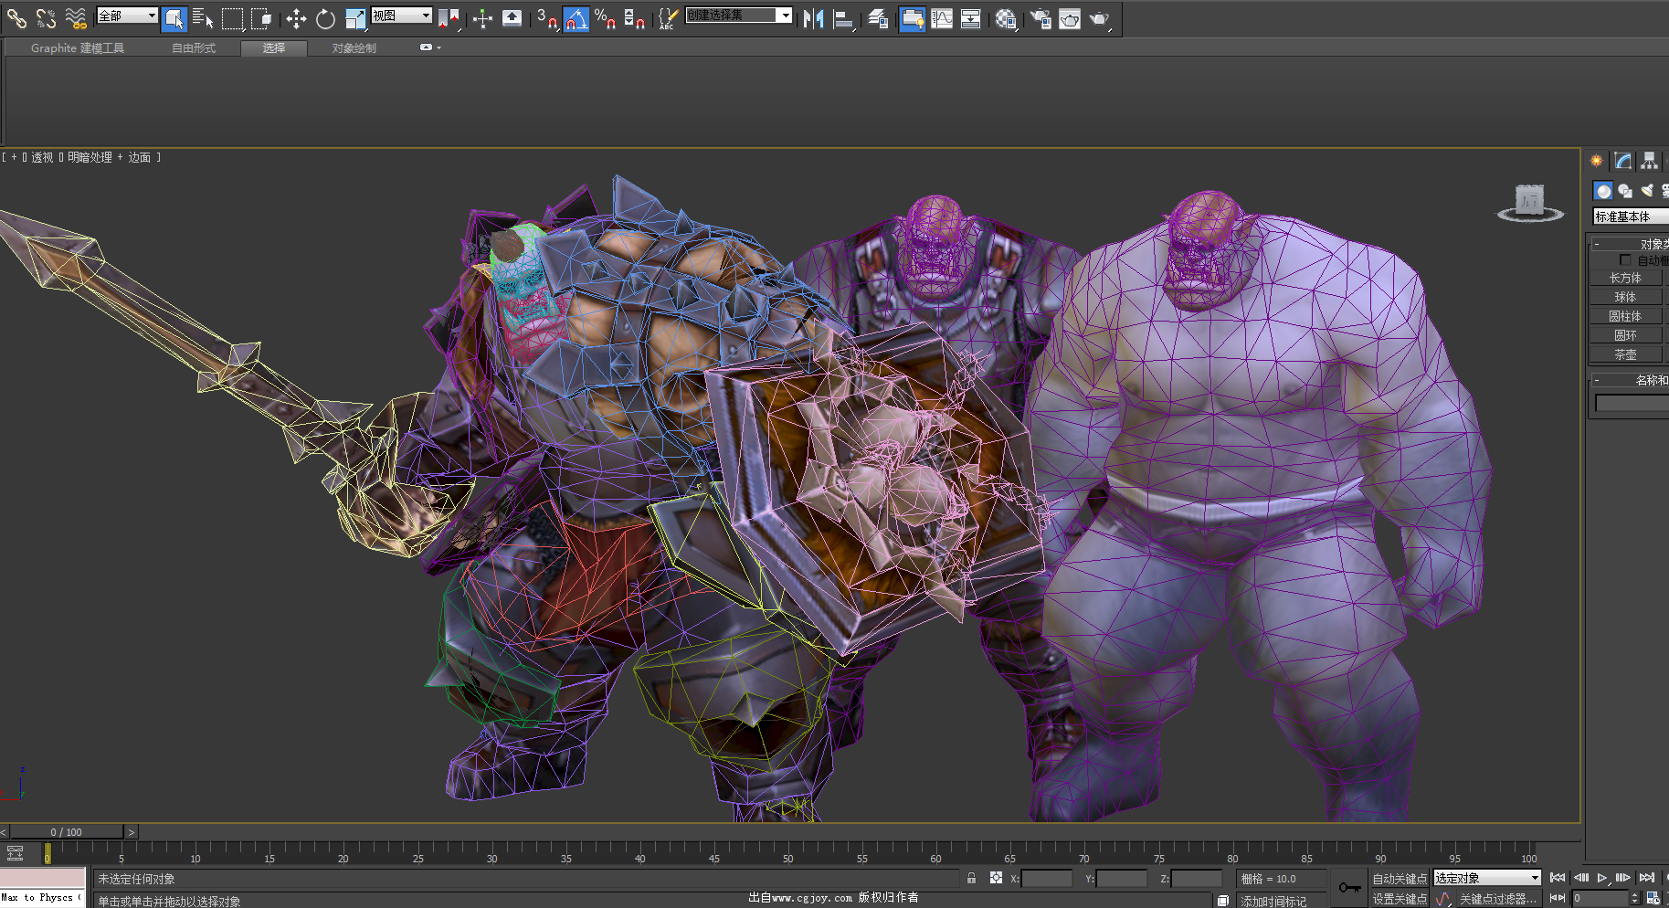Screen dimensions: 1669x908
Task: Open the Material Editor icon
Action: [x=1006, y=18]
